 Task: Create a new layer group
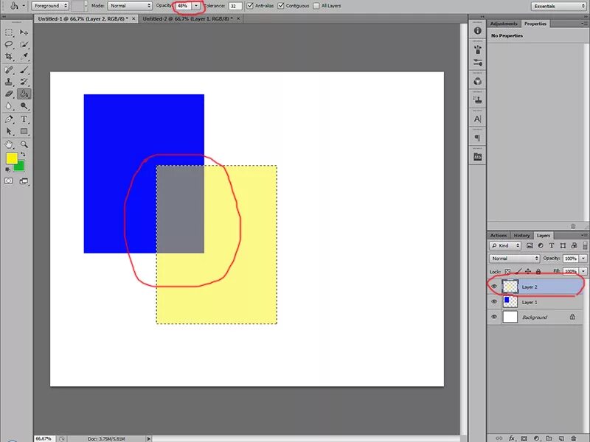549,438
